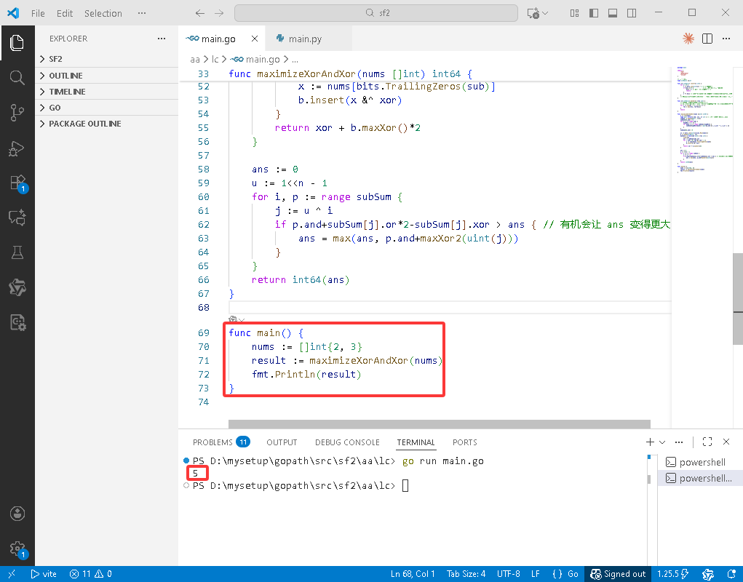Click the Signed out status item
This screenshot has height=582, width=743.
(x=617, y=574)
